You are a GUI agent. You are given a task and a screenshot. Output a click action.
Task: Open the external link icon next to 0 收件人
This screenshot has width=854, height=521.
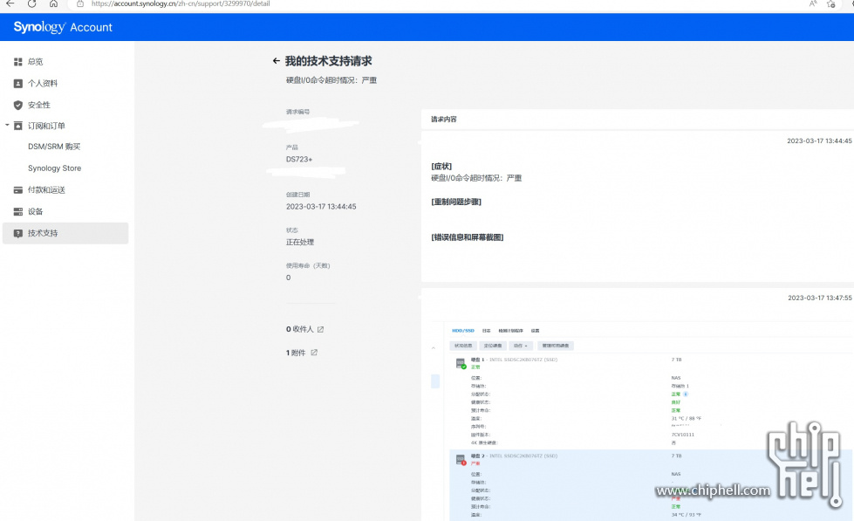pos(320,329)
